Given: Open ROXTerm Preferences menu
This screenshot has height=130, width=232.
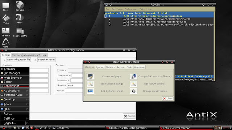Looking at the screenshot, I should [x=131, y=9].
